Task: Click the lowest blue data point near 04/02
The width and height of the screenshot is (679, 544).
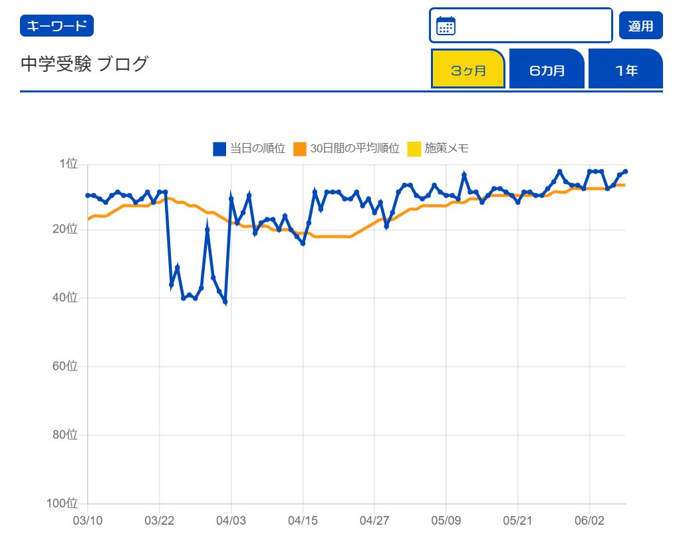Action: coord(225,302)
